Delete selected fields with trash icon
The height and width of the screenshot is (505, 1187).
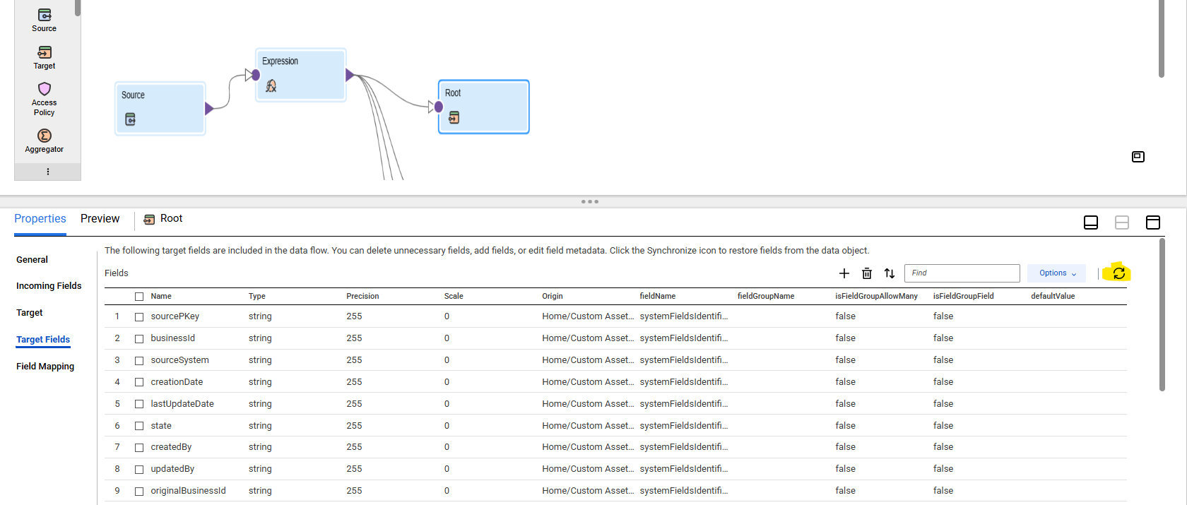click(x=867, y=273)
